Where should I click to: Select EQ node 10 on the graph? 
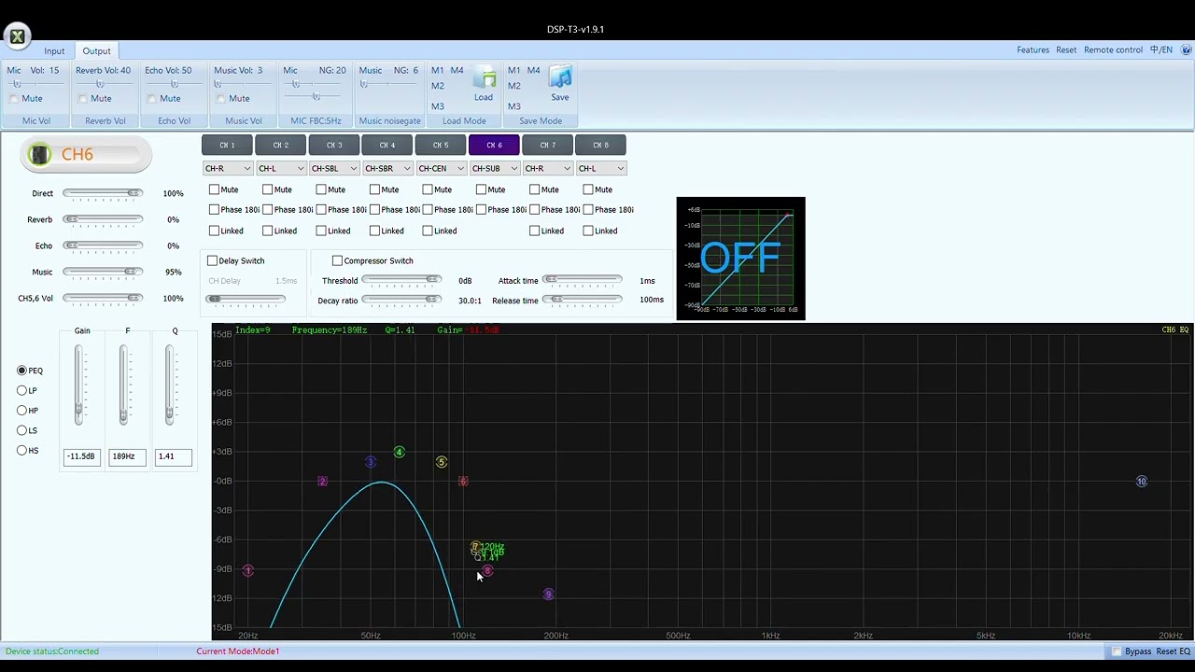click(1141, 482)
